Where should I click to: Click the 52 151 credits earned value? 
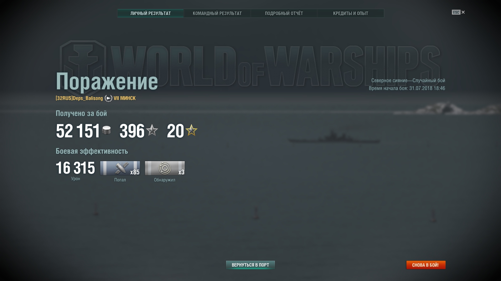click(x=78, y=131)
